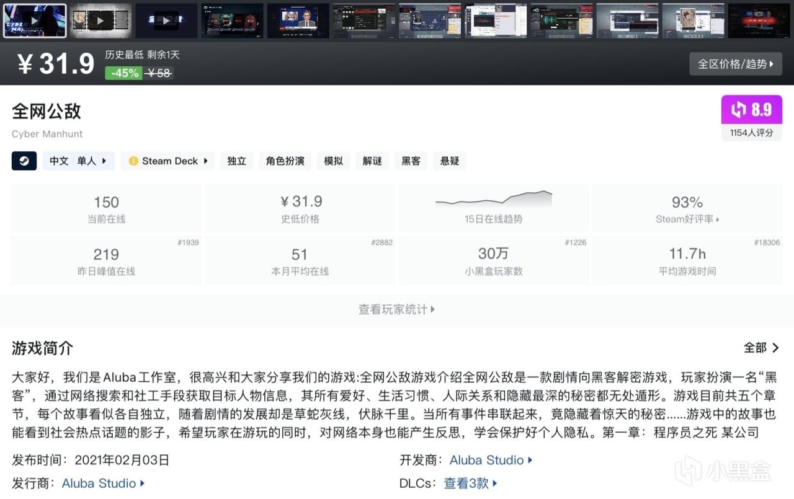Open the last screenshot thumbnail in the strip

point(759,20)
